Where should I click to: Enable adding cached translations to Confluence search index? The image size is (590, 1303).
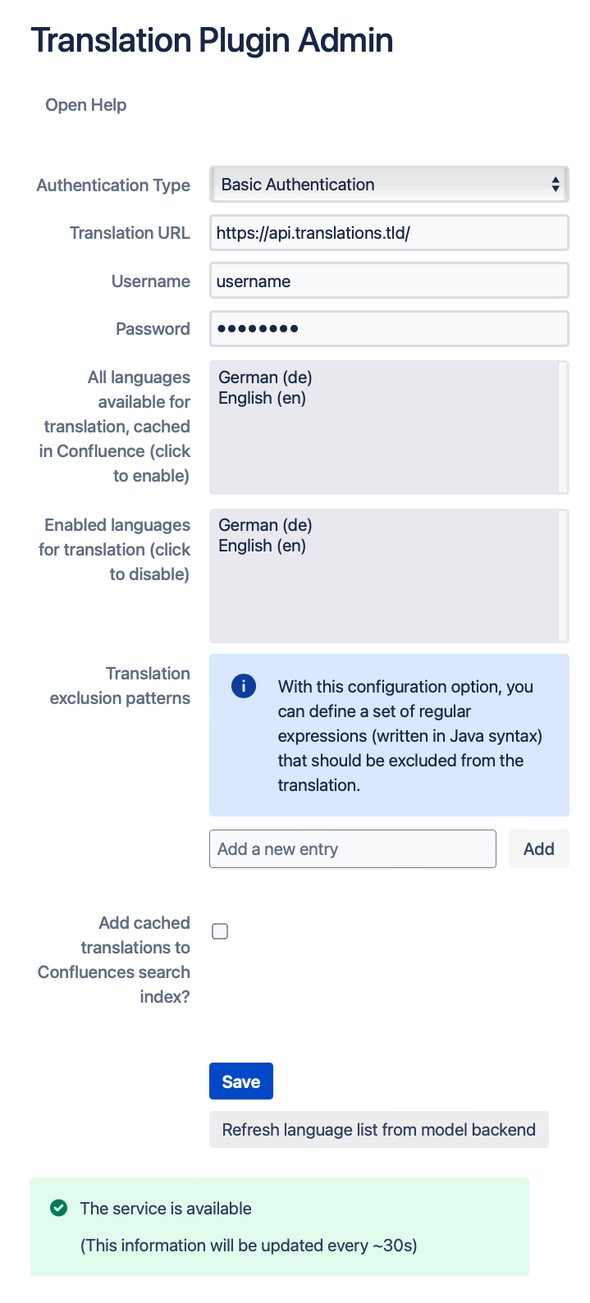pyautogui.click(x=219, y=930)
